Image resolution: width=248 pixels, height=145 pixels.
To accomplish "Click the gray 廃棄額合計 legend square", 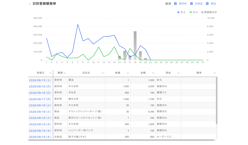I will tap(202, 12).
